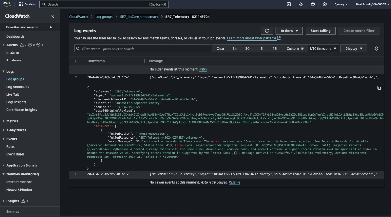Open All alarms in the sidebar
This screenshot has height=217, width=391.
[14, 60]
